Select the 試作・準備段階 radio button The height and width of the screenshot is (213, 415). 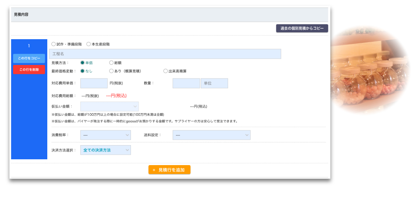click(53, 44)
